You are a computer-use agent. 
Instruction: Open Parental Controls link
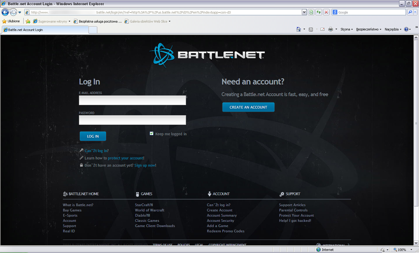tap(293, 210)
